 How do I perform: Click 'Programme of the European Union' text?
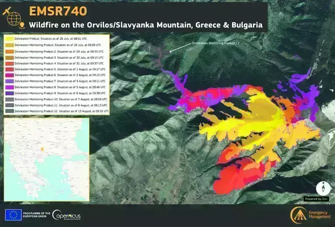pyautogui.click(x=37, y=215)
